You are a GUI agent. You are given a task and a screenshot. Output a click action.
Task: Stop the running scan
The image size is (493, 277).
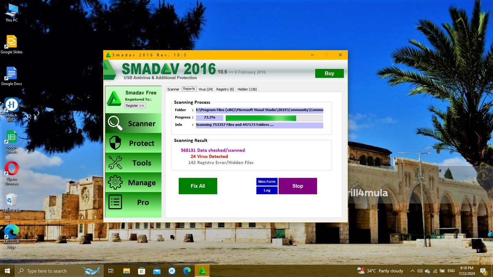click(298, 186)
